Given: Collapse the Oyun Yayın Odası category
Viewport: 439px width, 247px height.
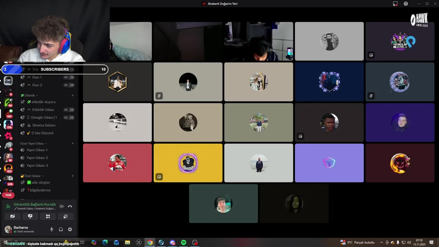Looking at the screenshot, I should [x=33, y=143].
